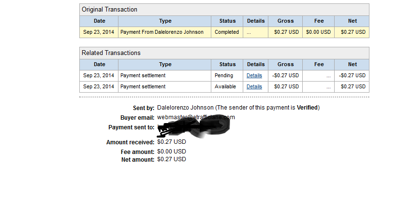Click the Verified sender status text
This screenshot has width=412, height=222.
[307, 108]
